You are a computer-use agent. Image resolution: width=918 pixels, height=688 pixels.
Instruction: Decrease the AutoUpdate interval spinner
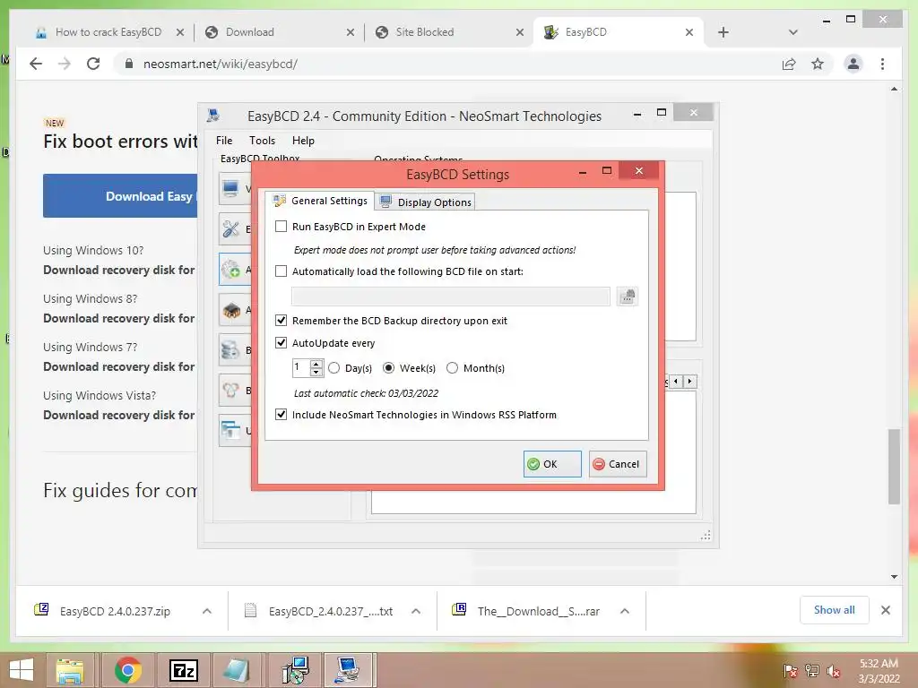coord(316,372)
